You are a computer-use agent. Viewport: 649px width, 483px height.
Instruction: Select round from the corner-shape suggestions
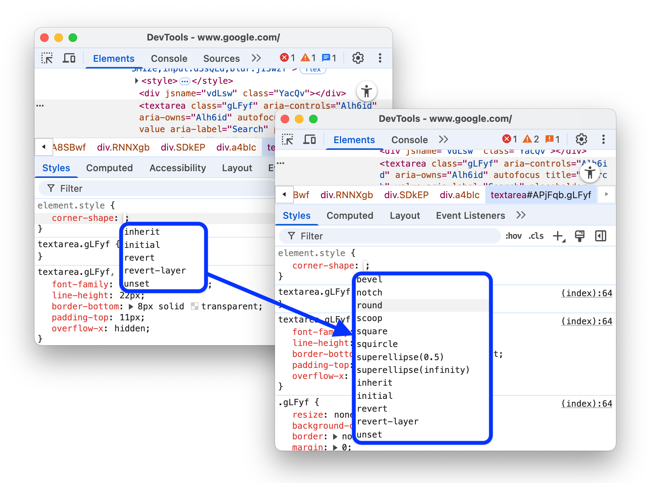pos(370,305)
